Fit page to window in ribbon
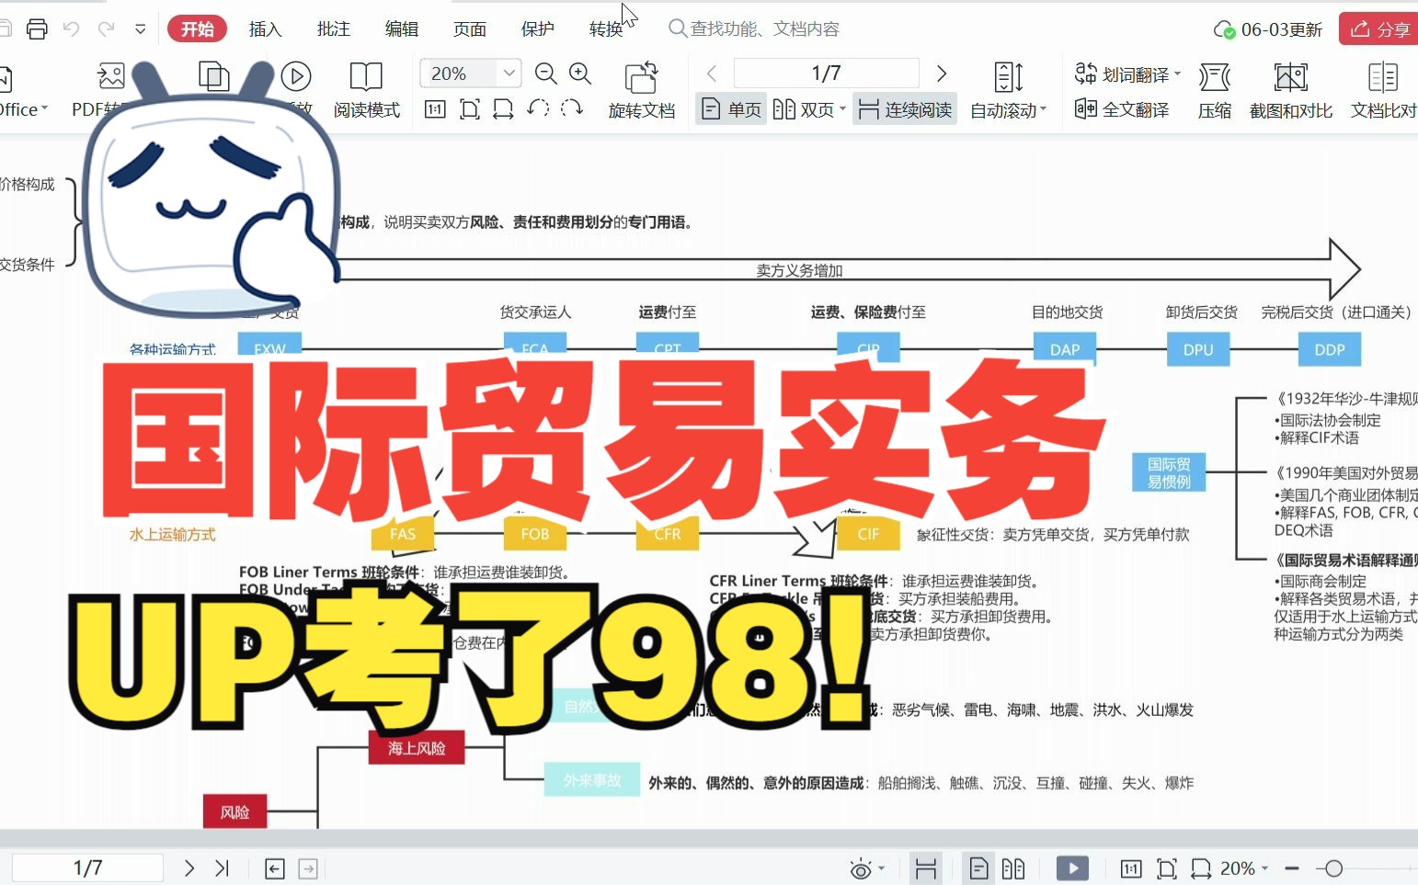The height and width of the screenshot is (885, 1418). pos(469,109)
